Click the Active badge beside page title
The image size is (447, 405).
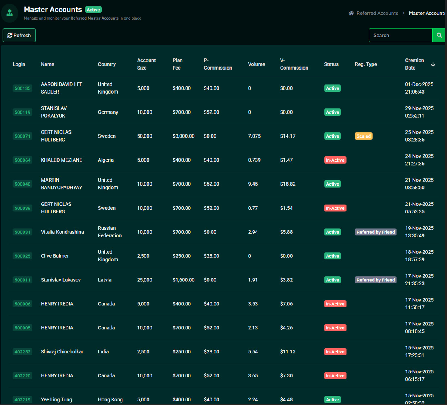point(93,10)
